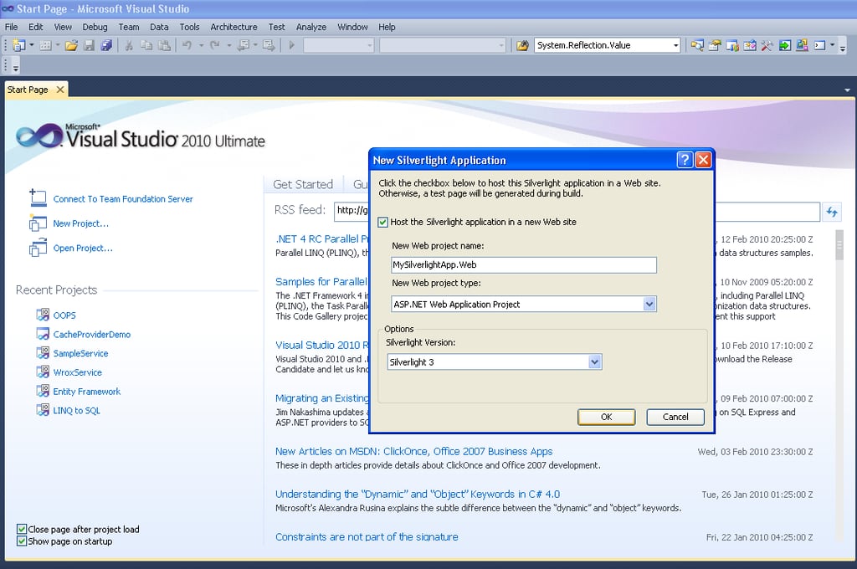
Task: Click the Undo arrow icon
Action: (x=187, y=45)
